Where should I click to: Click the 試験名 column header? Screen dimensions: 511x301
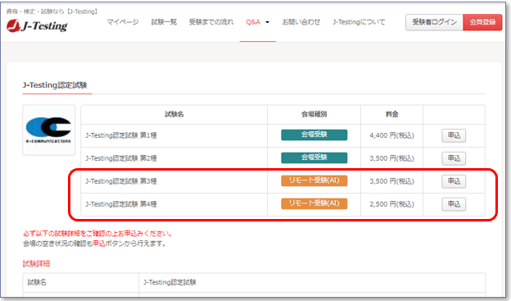click(174, 114)
